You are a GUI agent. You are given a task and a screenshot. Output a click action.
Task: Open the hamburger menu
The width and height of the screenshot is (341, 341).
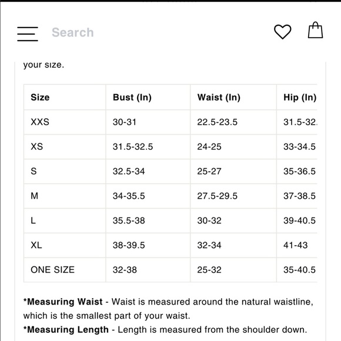(x=28, y=34)
